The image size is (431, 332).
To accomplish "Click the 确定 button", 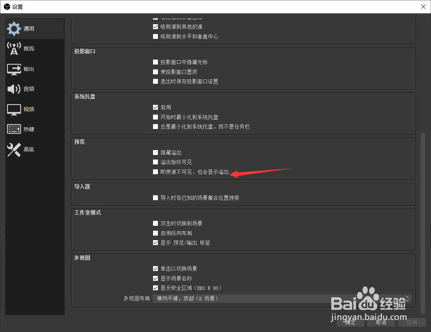I will 350,322.
